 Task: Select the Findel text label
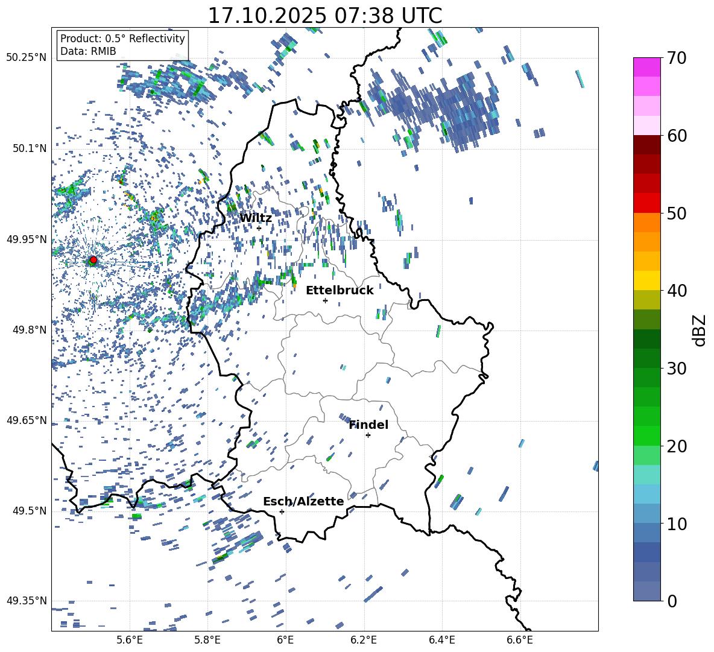tap(368, 425)
